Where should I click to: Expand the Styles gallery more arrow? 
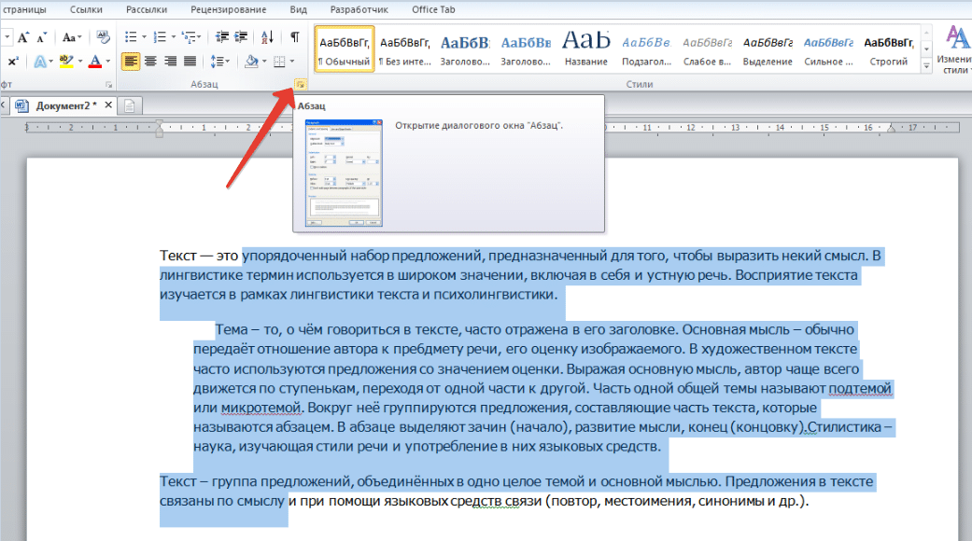click(926, 65)
